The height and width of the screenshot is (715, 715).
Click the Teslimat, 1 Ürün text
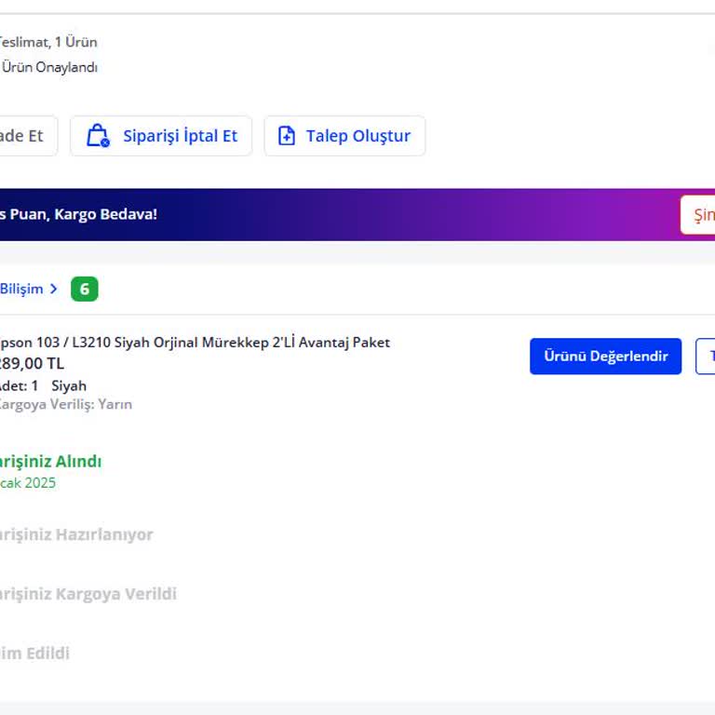(x=48, y=42)
